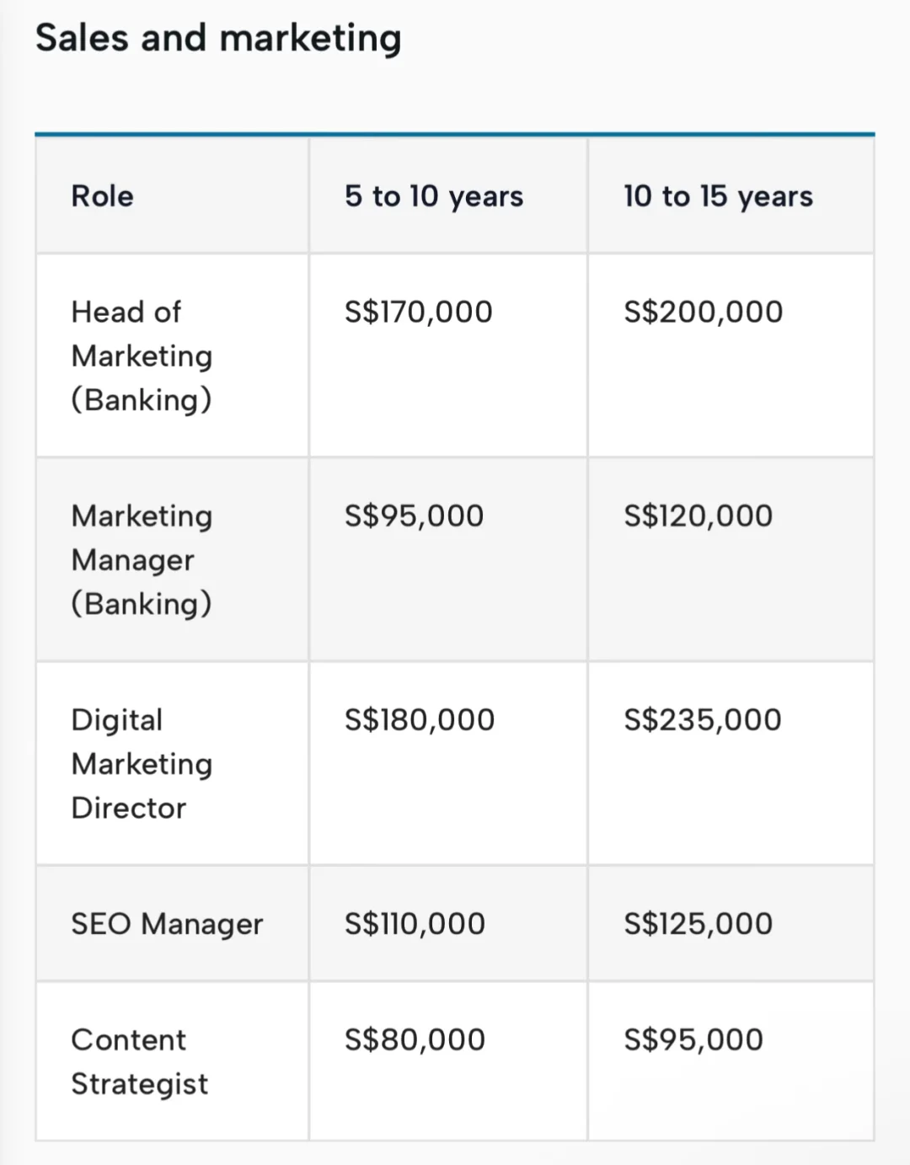Select the "SEO Manager" role cell
This screenshot has width=910, height=1165.
click(x=167, y=924)
